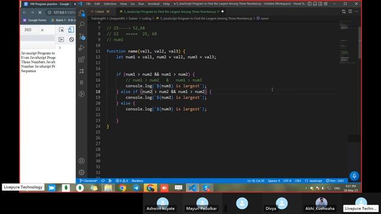
Task: Open the editor More Actions ellipsis
Action: [x=357, y=11]
